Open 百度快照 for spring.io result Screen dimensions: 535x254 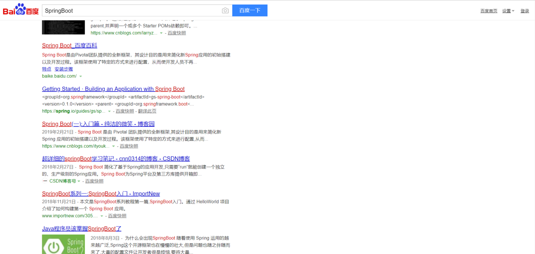click(x=125, y=111)
